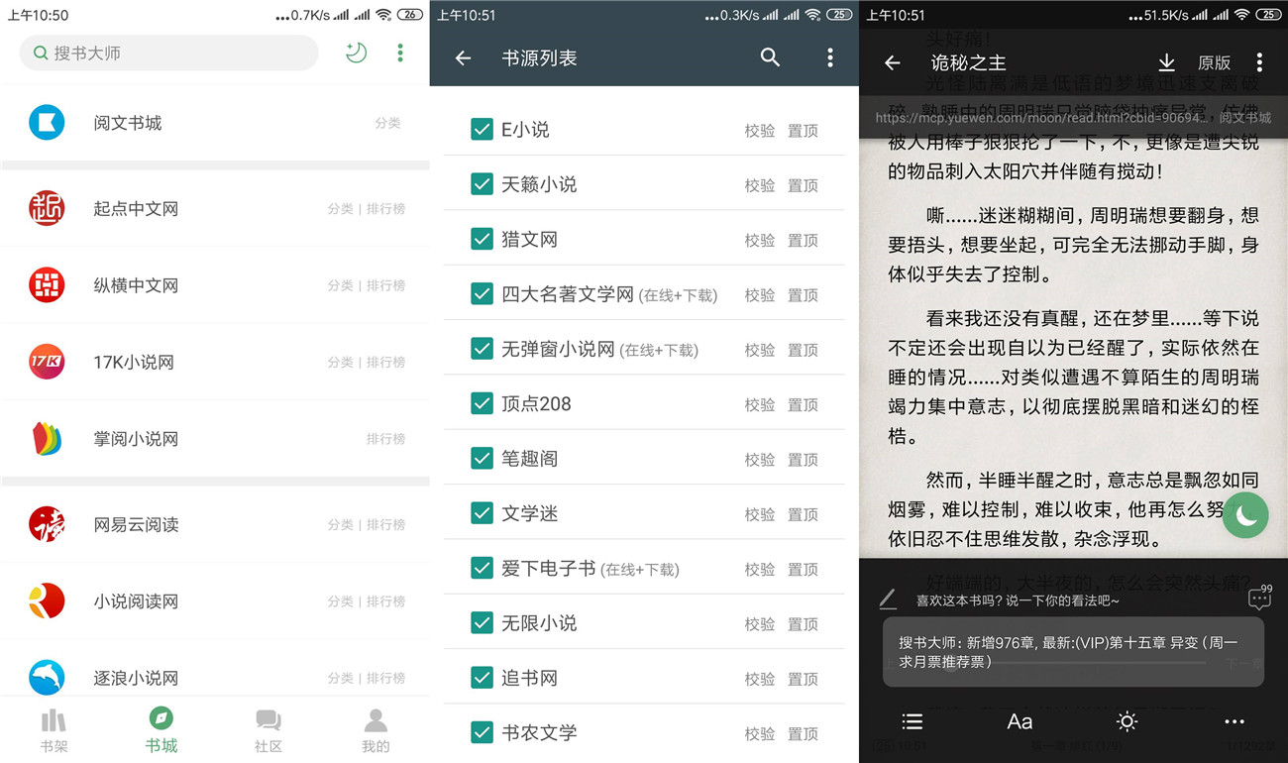
Task: Go back from 书源列表 screen
Action: pos(463,58)
